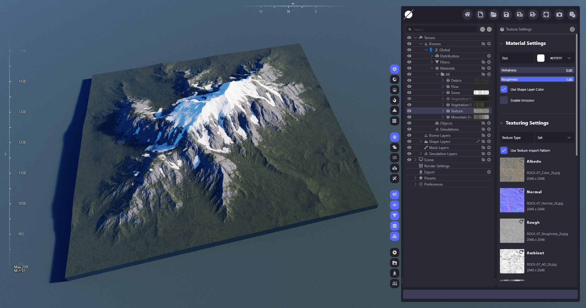Click the Albedo texture thumbnail
This screenshot has width=586, height=308.
[x=512, y=170]
